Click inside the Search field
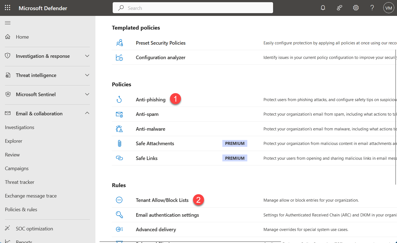 [x=192, y=8]
